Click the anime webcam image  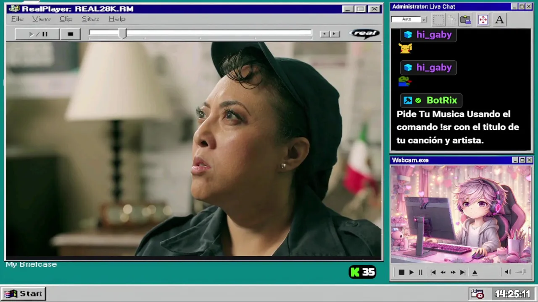[x=461, y=214]
